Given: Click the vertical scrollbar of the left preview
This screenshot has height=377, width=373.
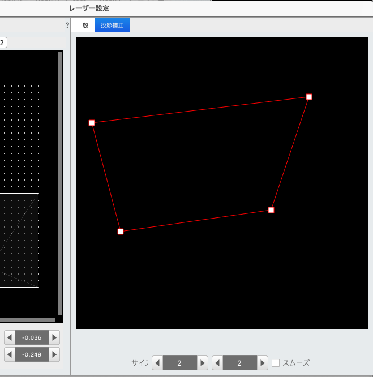Looking at the screenshot, I should (60, 181).
